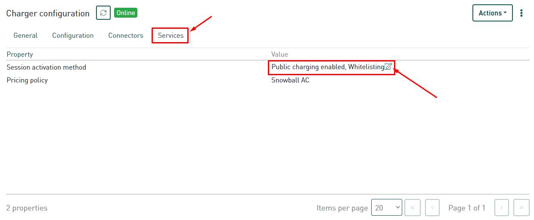
Task: Select the Services tab
Action: 171,35
